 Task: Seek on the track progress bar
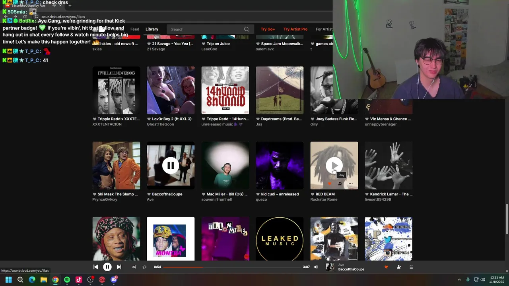coord(232,267)
